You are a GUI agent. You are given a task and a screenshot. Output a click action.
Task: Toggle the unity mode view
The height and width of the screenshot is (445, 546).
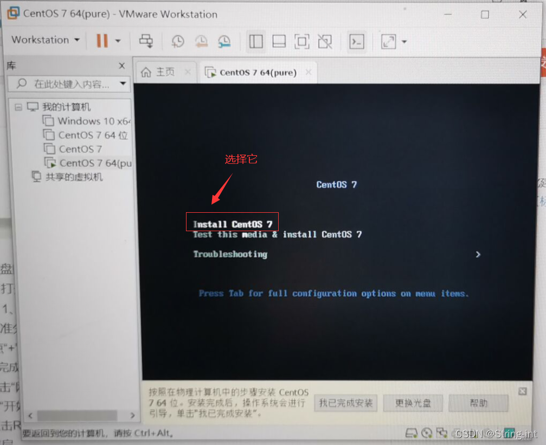[325, 41]
